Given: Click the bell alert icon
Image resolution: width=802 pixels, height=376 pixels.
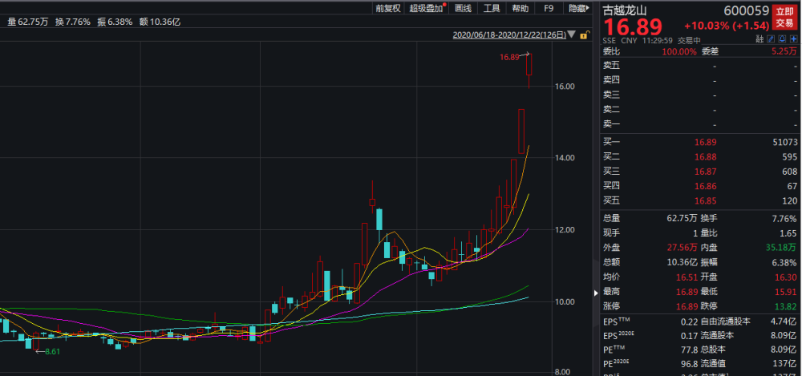Looking at the screenshot, I should pos(782,39).
